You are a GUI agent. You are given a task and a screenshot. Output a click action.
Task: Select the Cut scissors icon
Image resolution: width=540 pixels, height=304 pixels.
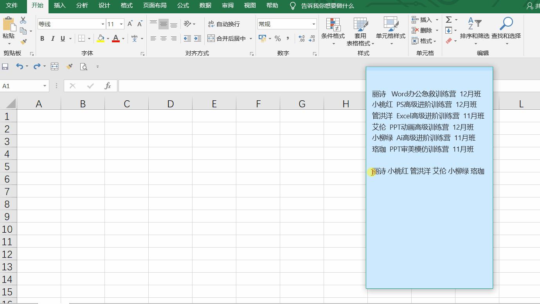pos(23,20)
